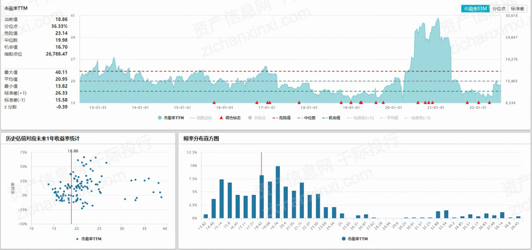
Task: Click the histogram bar labeled 33.54
Action: point(446,214)
